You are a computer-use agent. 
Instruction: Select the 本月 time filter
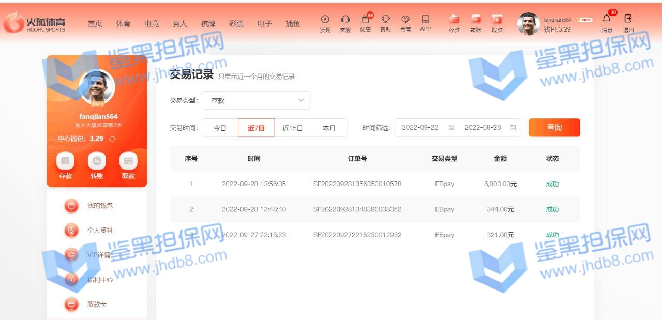[x=329, y=128]
